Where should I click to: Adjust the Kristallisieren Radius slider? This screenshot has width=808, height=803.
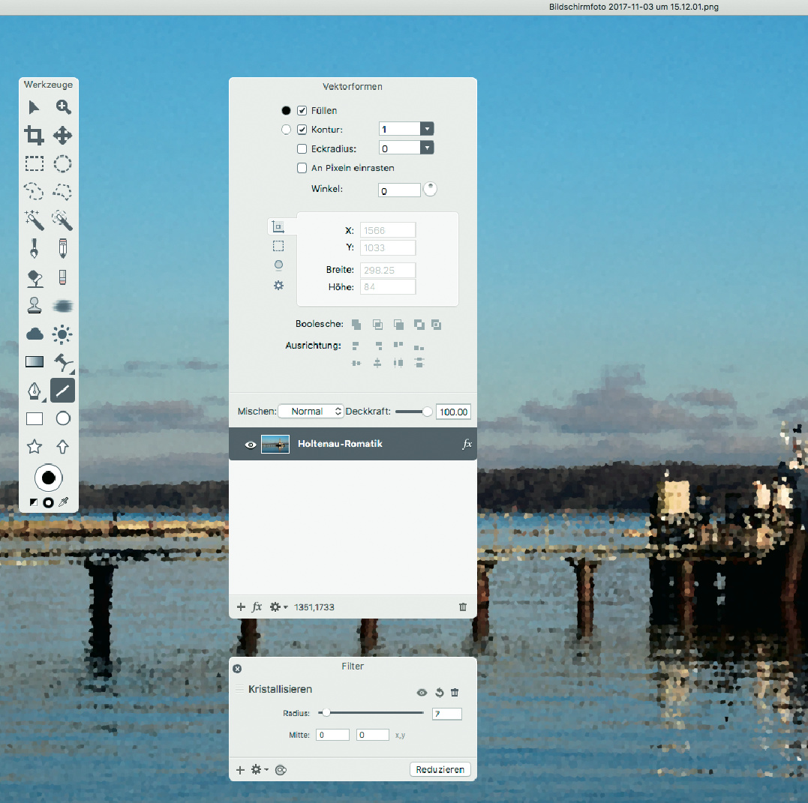click(x=371, y=713)
